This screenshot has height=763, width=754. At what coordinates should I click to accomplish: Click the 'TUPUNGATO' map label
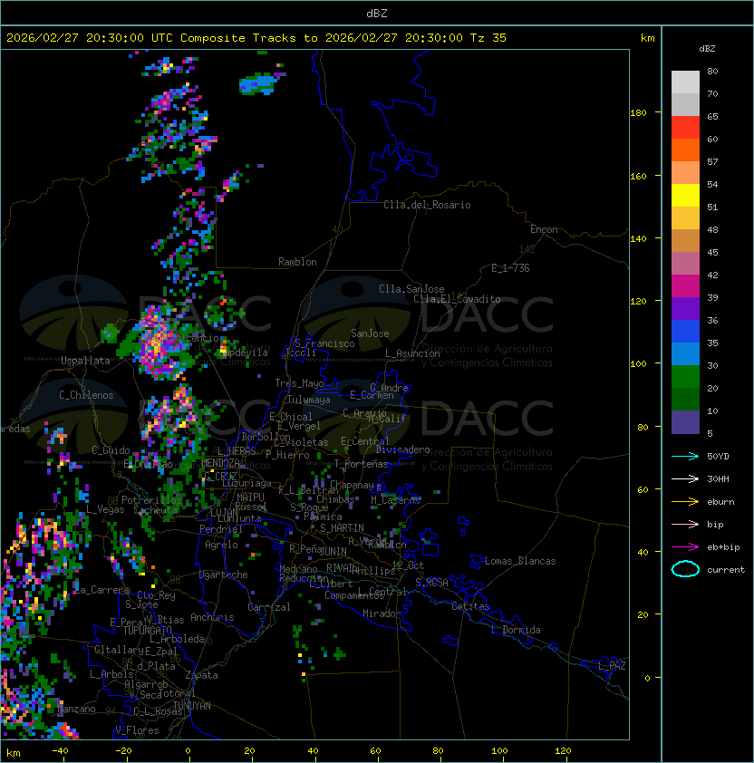[x=147, y=631]
